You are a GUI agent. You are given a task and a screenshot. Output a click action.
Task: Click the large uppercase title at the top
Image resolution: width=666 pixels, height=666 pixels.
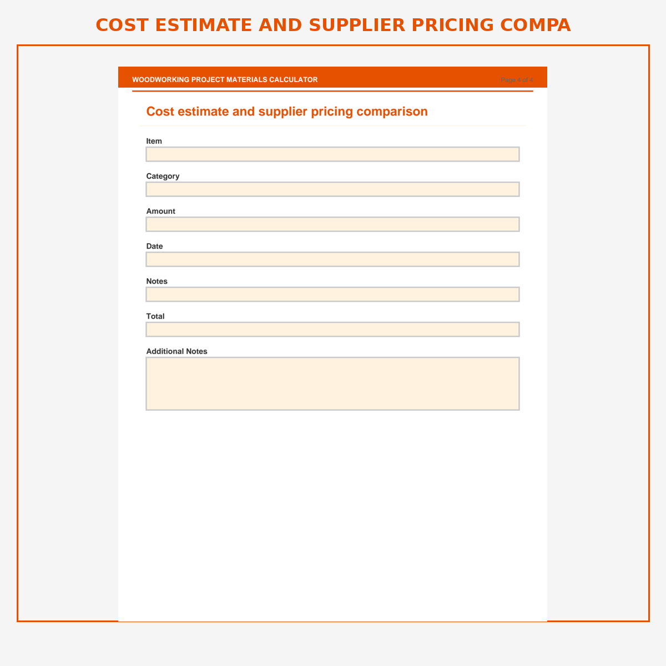point(333,25)
